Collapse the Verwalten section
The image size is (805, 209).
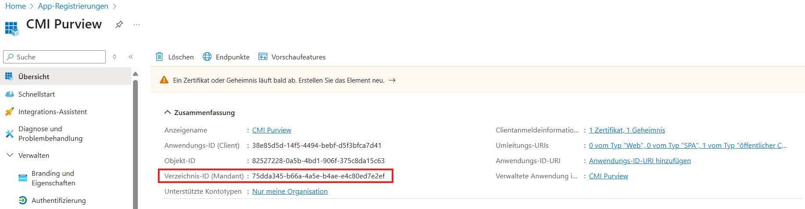click(10, 155)
